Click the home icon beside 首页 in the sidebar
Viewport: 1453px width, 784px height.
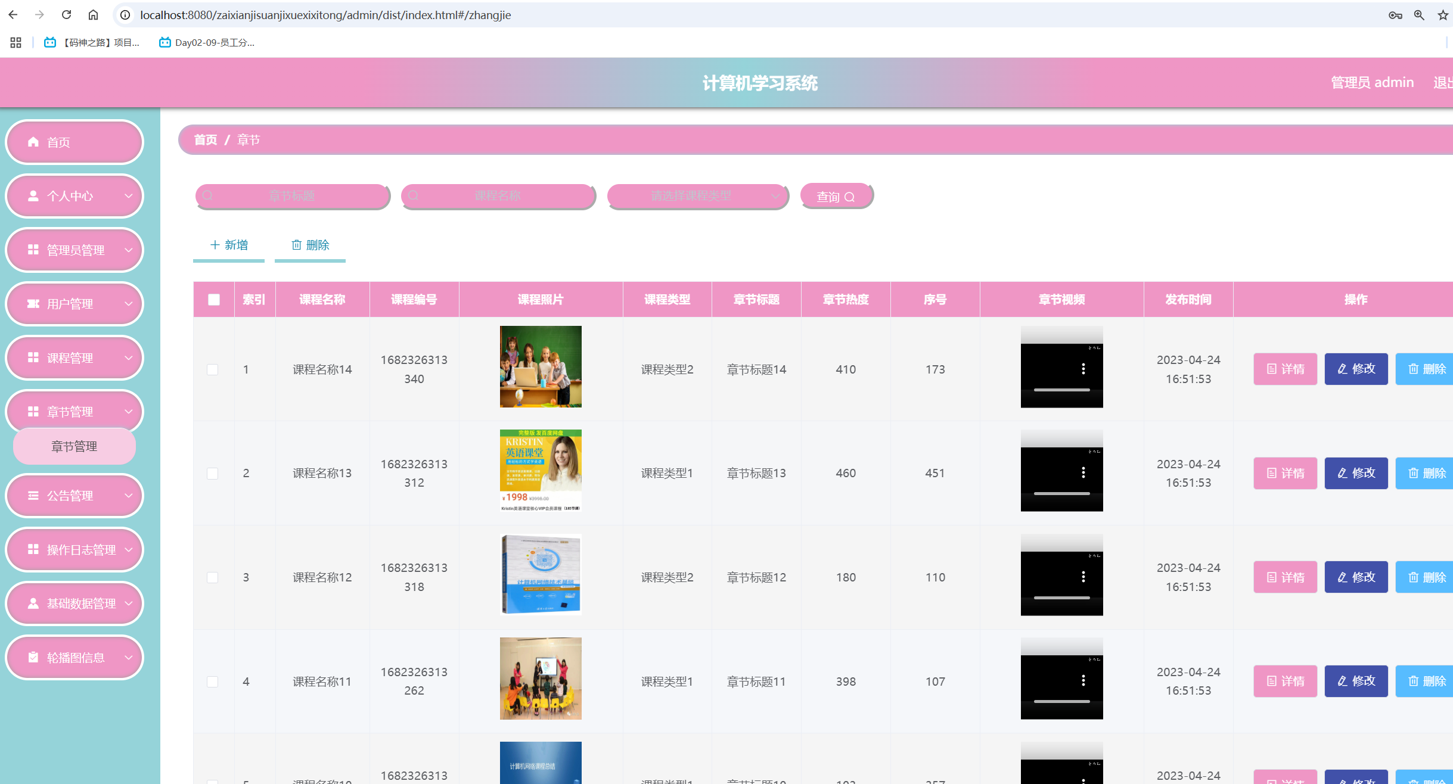coord(33,142)
